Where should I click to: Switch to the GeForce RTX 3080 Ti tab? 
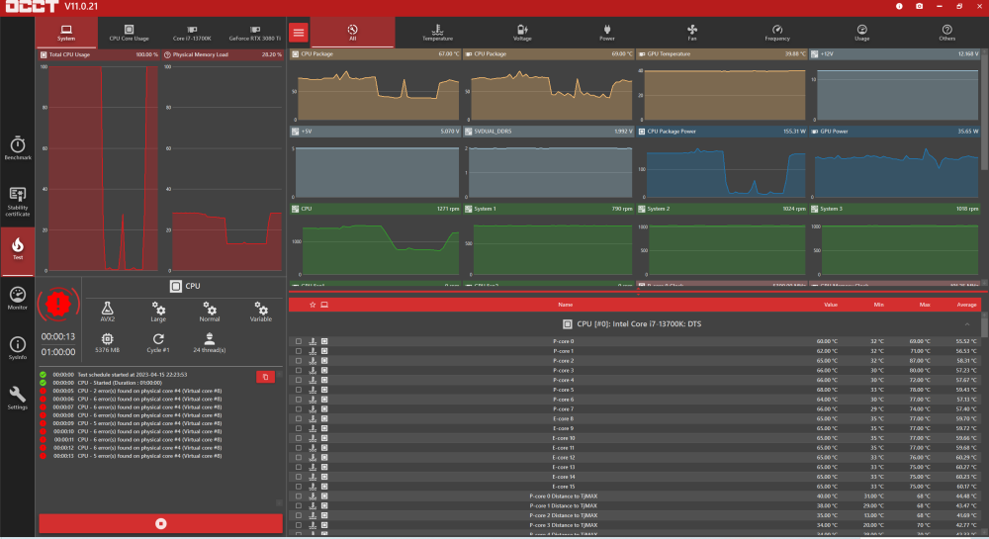coord(254,33)
